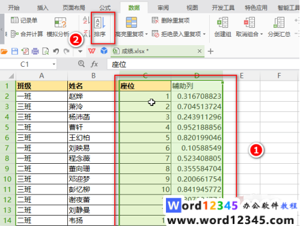300x230 pixels.
Task: Expand the 取消组合 dropdown arrow
Action: pos(262,34)
